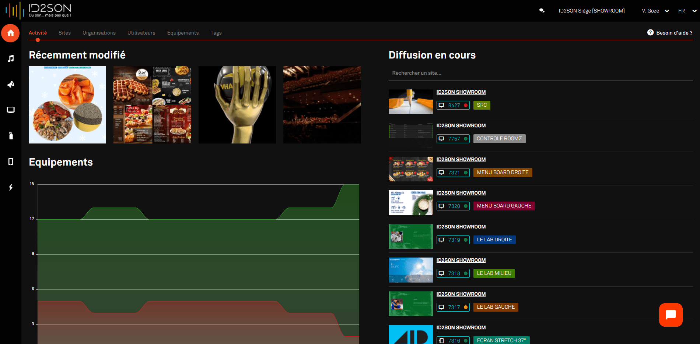Open the music note section

11,58
